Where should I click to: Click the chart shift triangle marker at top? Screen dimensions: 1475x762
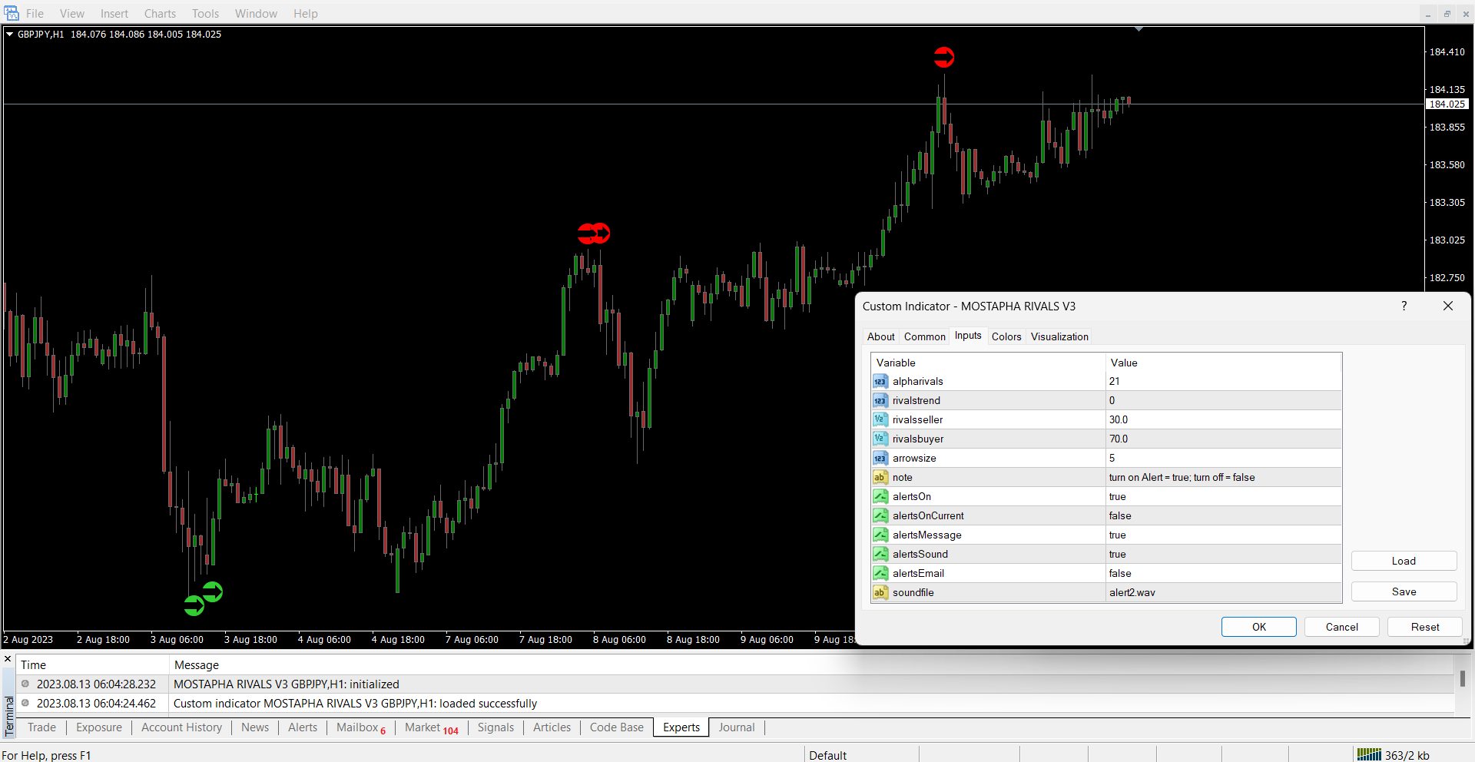(x=1139, y=29)
